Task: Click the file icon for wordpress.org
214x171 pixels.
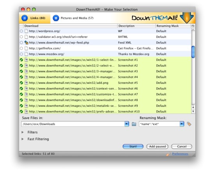Action: (x=26, y=31)
